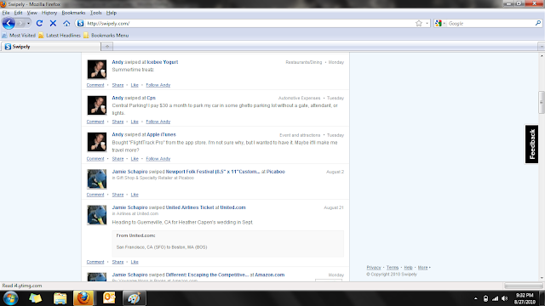Share the Cps parking post
545x306 pixels.
(x=118, y=122)
